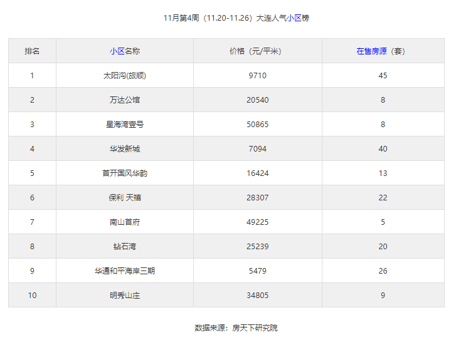This screenshot has height=340, width=451.
Task: Select the listing count 26
Action: pyautogui.click(x=383, y=270)
